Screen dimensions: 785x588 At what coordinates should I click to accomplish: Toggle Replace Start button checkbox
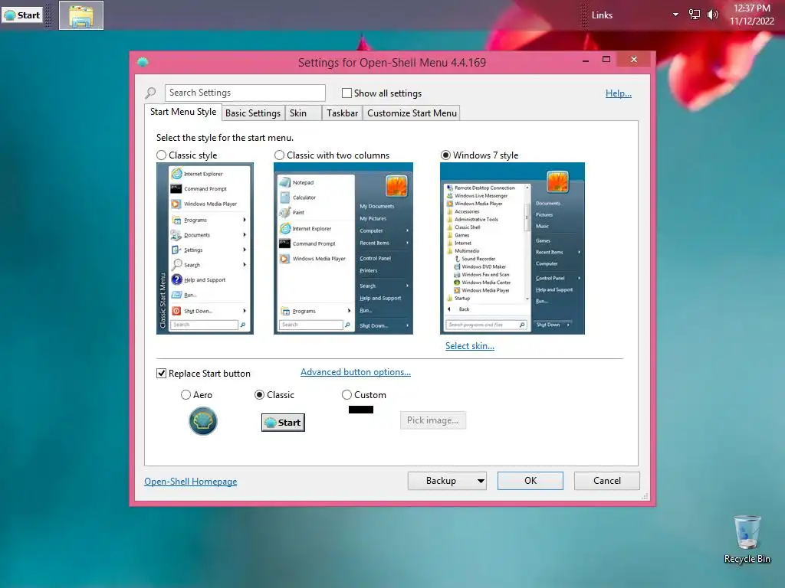pos(161,374)
